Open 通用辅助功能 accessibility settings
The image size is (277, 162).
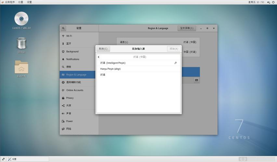pyautogui.click(x=79, y=82)
